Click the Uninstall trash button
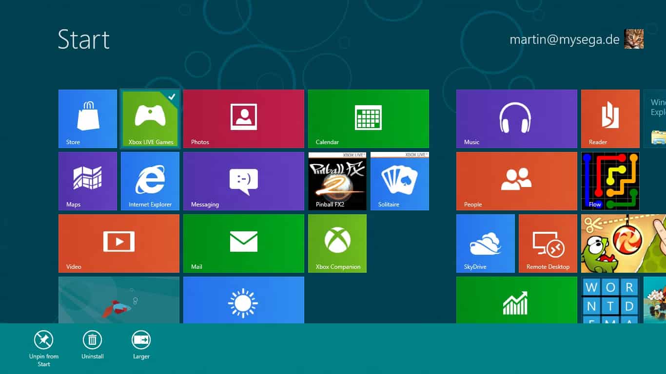This screenshot has height=374, width=666. 93,345
